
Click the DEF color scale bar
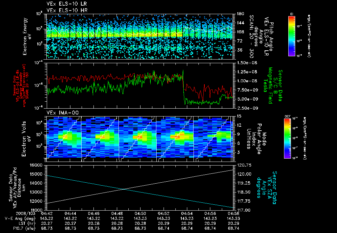point(288,139)
